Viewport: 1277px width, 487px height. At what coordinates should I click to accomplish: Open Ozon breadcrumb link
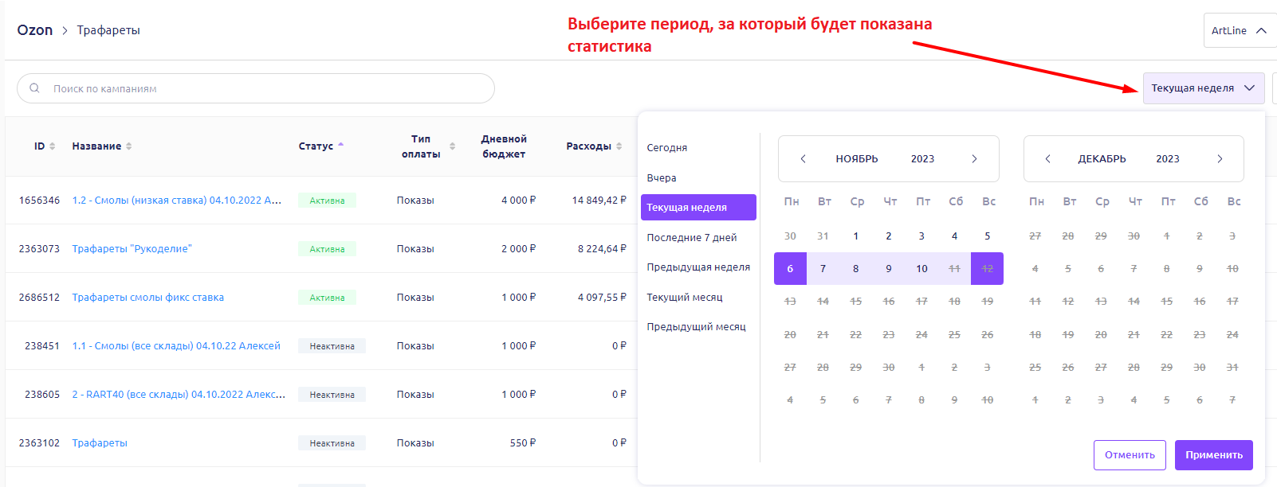coord(35,30)
